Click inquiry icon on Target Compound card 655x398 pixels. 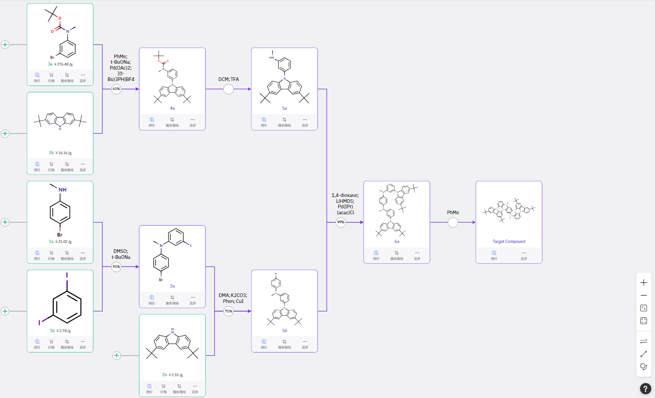[x=494, y=253]
